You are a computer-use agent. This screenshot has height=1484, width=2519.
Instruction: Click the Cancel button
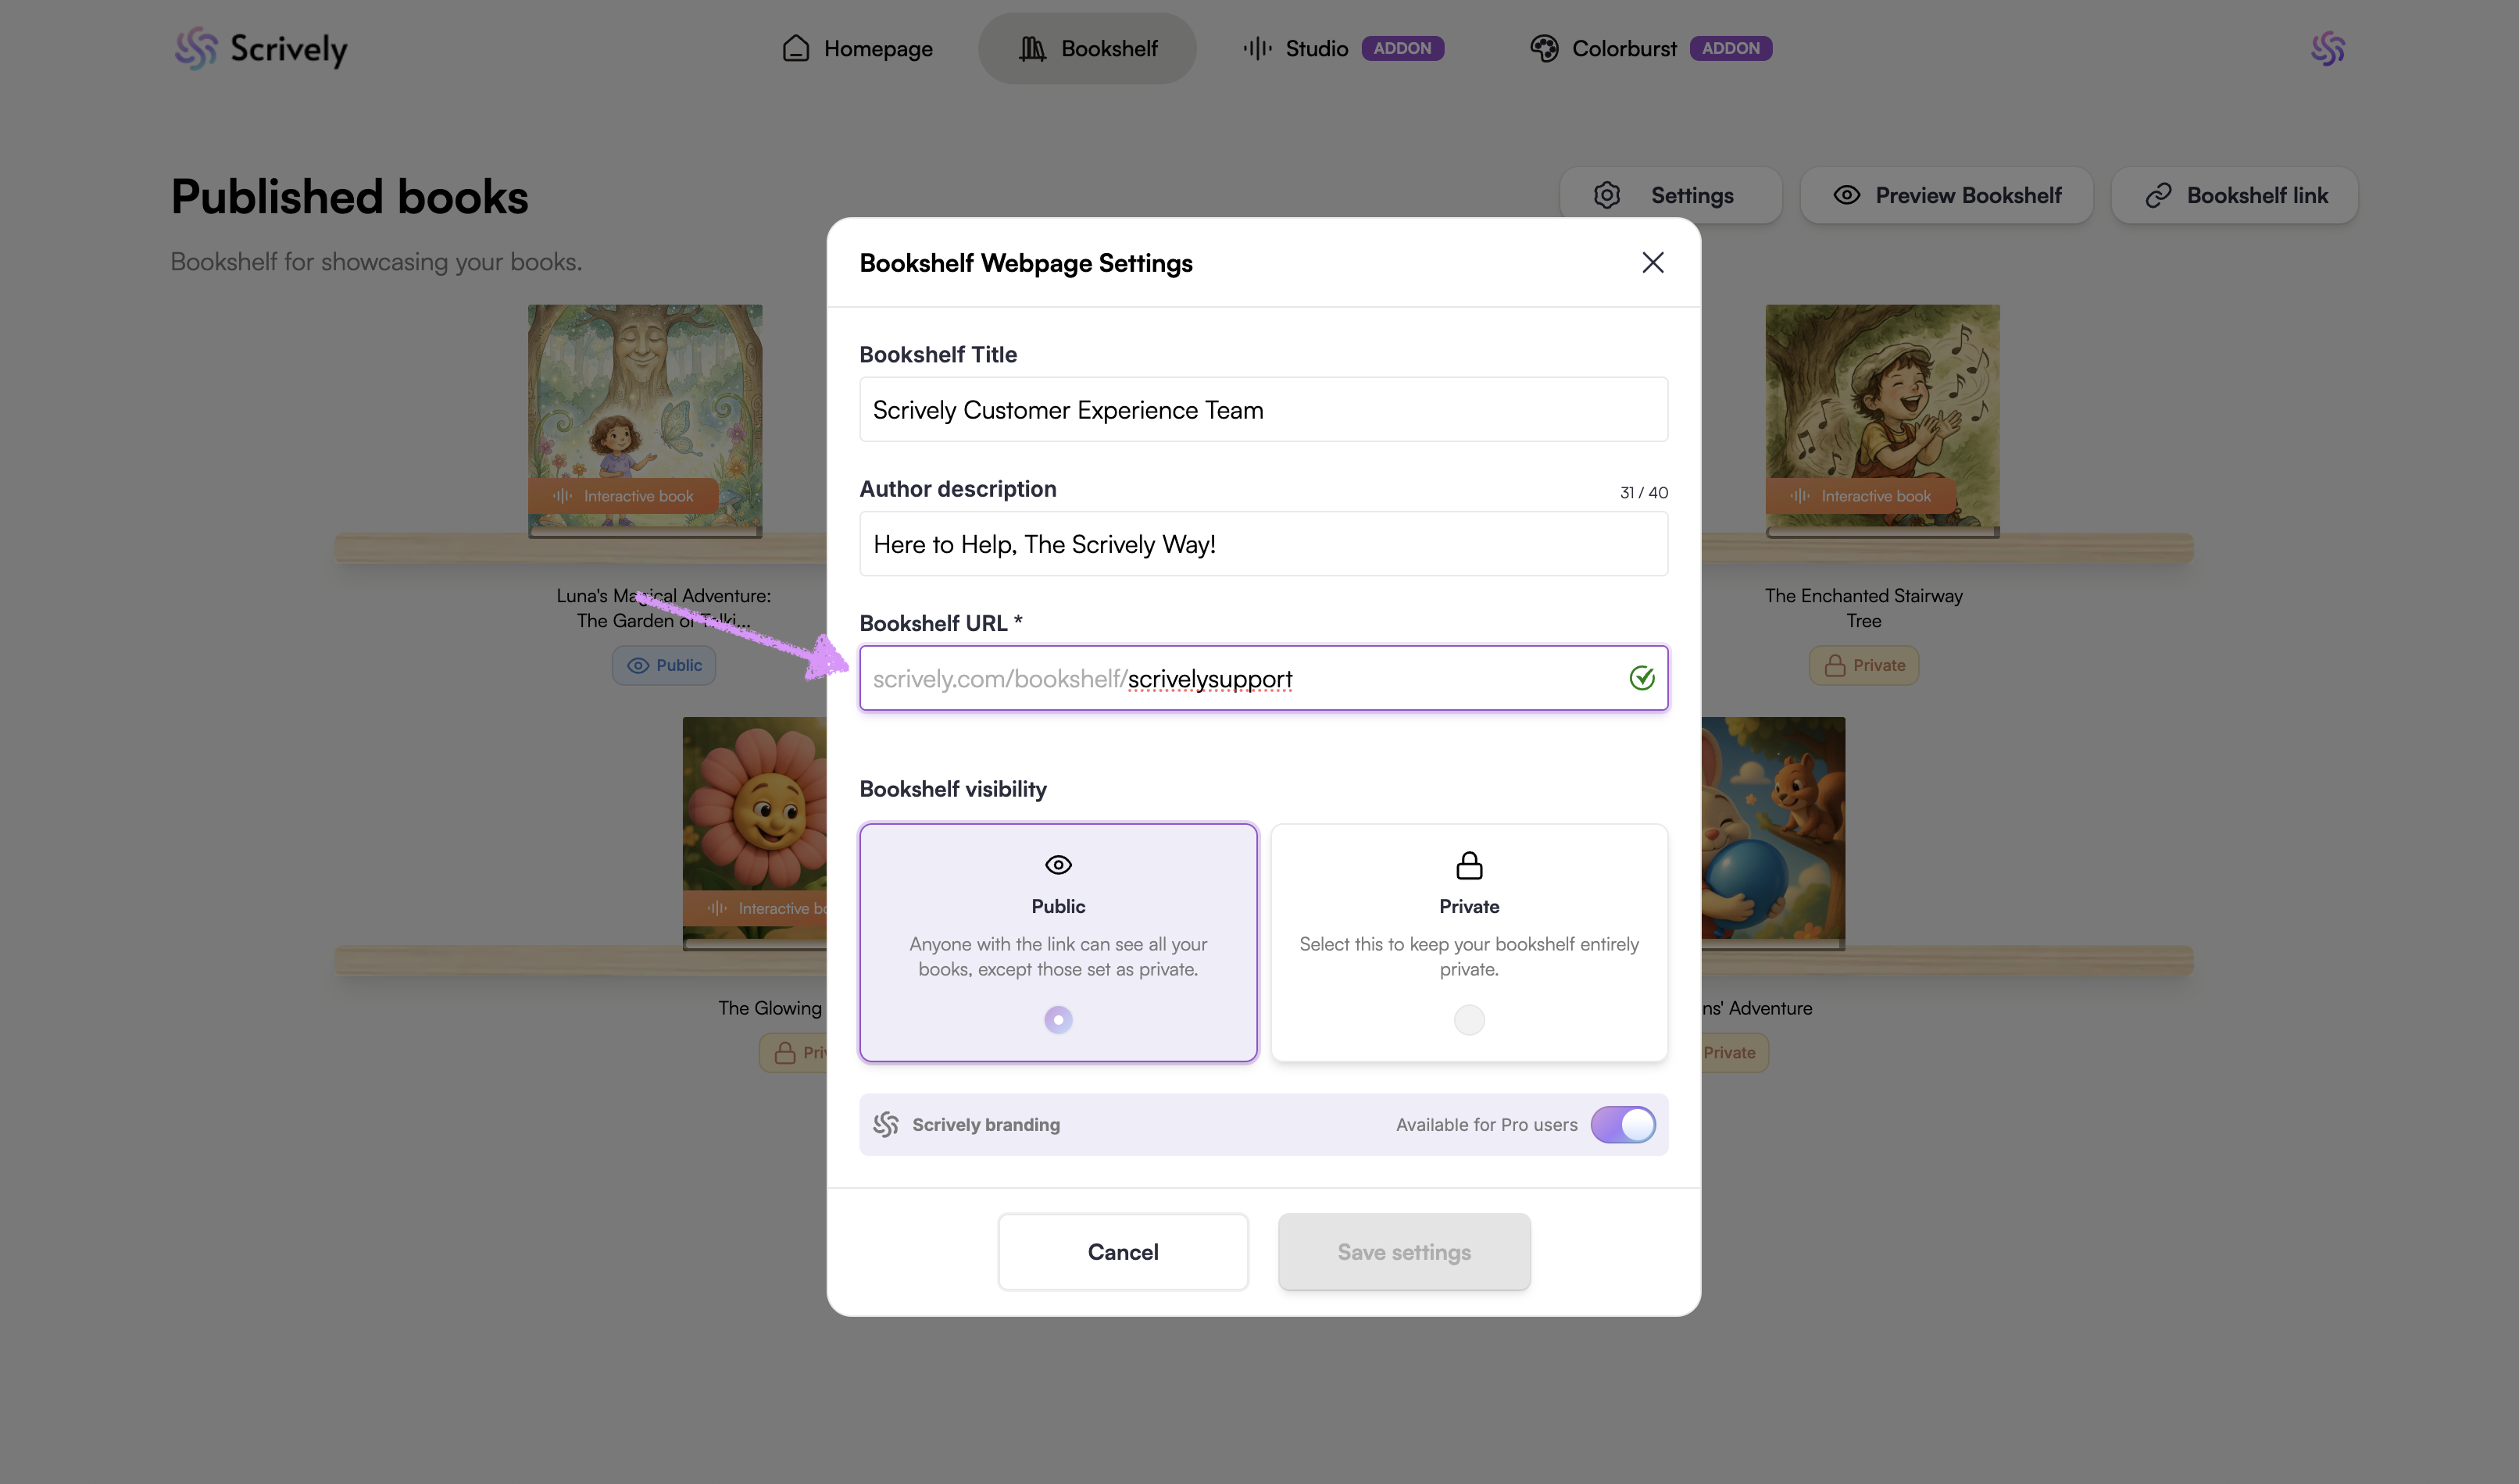1123,1251
